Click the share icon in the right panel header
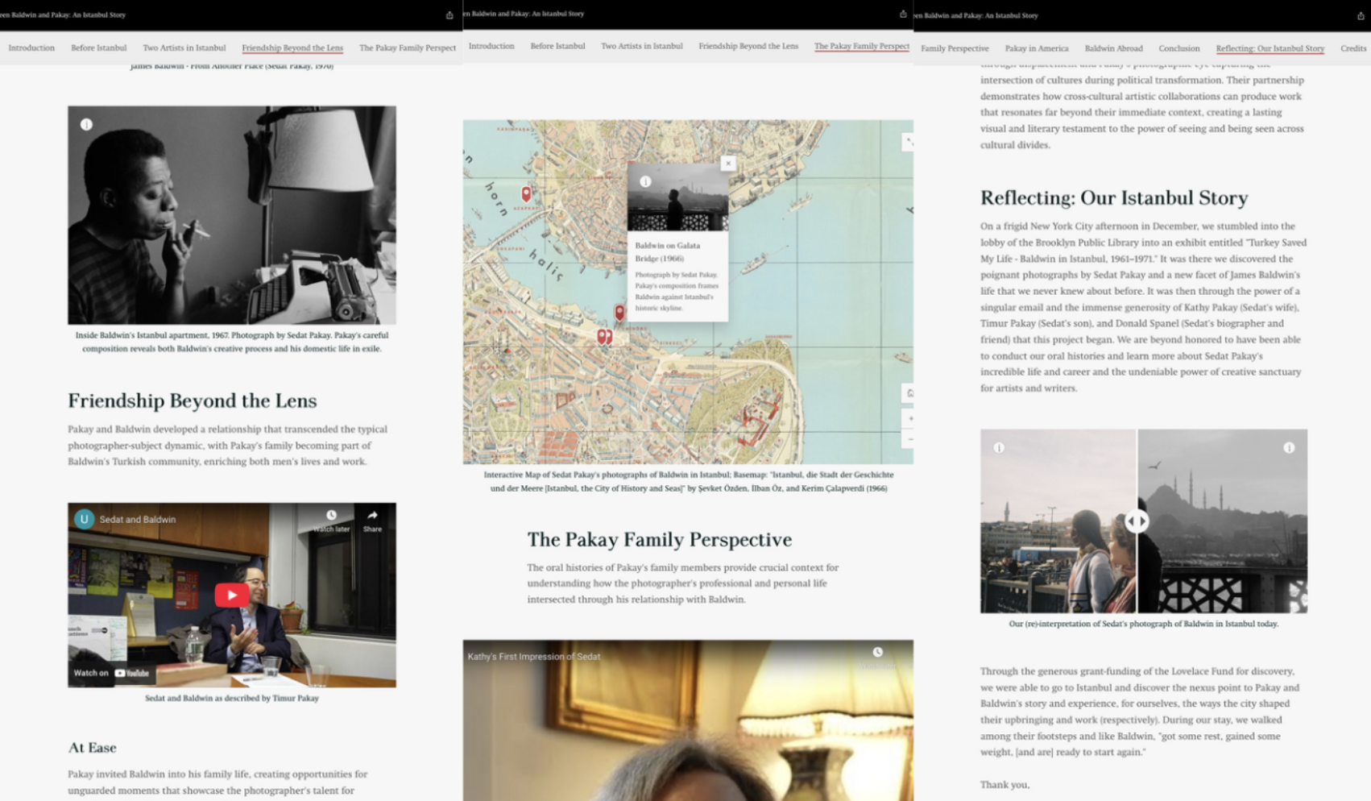This screenshot has height=801, width=1371. click(1361, 15)
